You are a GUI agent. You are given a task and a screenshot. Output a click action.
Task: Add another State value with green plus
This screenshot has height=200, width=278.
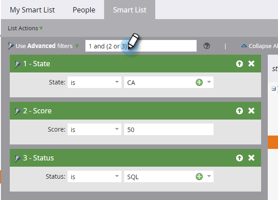click(x=199, y=82)
